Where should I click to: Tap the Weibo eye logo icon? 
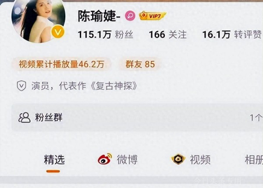(x=105, y=159)
